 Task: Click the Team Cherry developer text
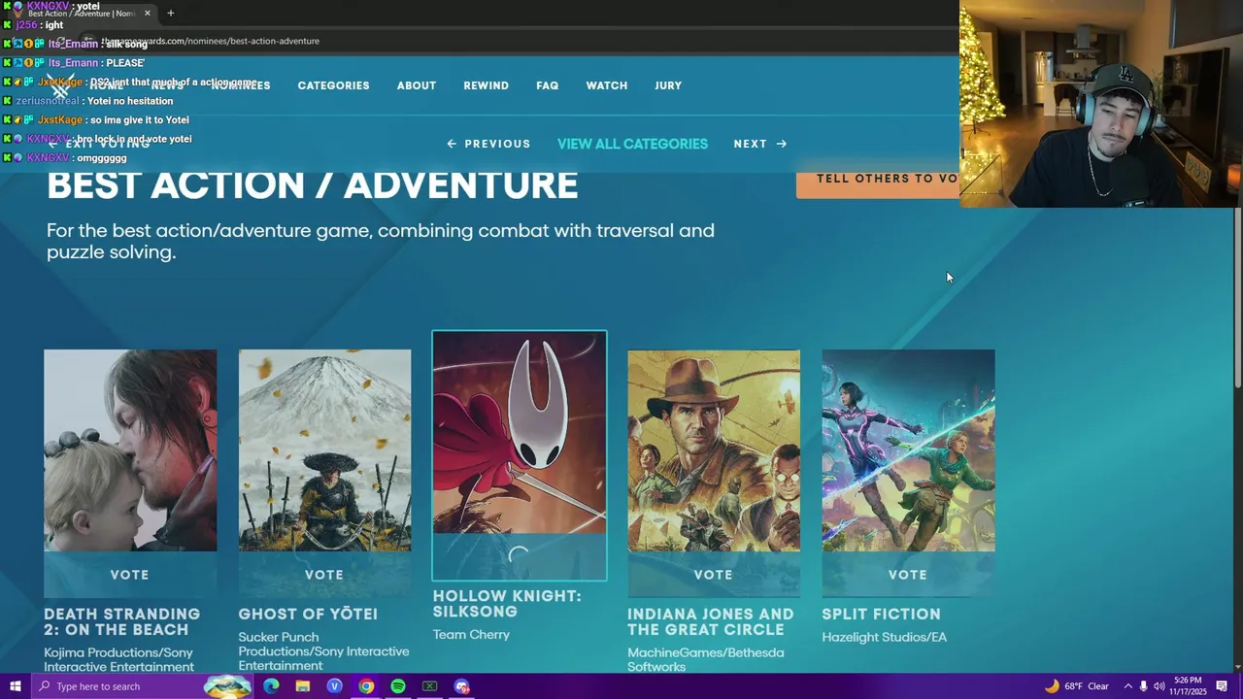pyautogui.click(x=471, y=635)
